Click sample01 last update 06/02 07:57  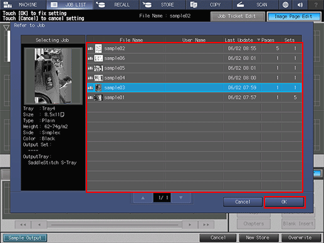pos(242,98)
